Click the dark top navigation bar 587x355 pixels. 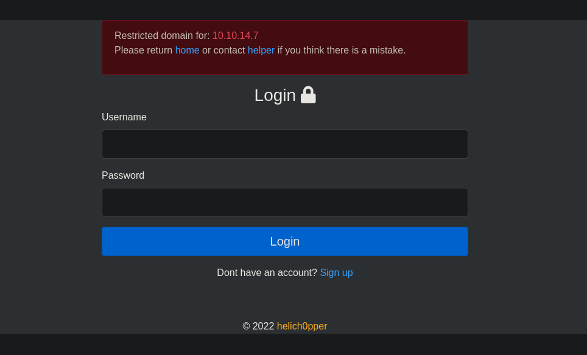tap(293, 10)
